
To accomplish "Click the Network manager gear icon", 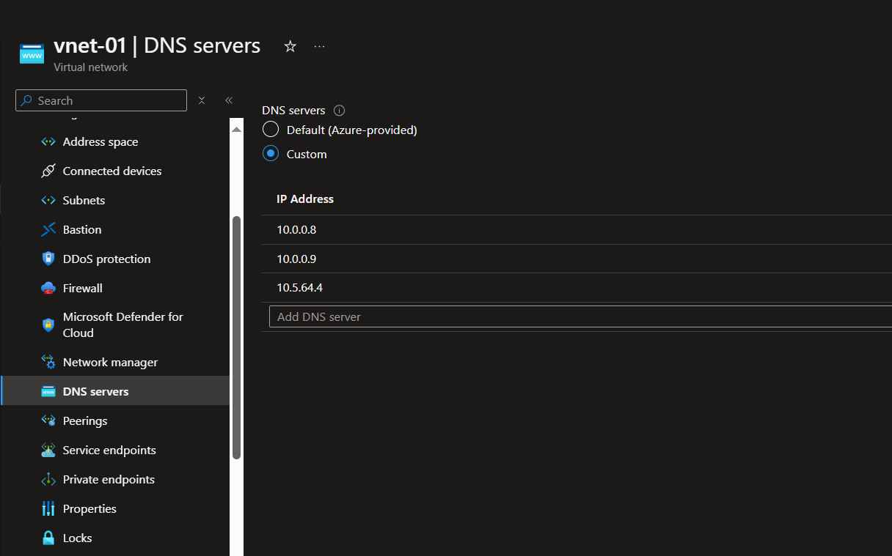I will click(x=48, y=363).
